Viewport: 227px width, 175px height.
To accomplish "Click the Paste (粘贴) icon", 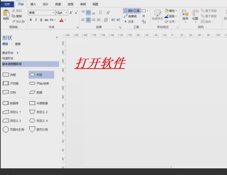I will [6, 13].
